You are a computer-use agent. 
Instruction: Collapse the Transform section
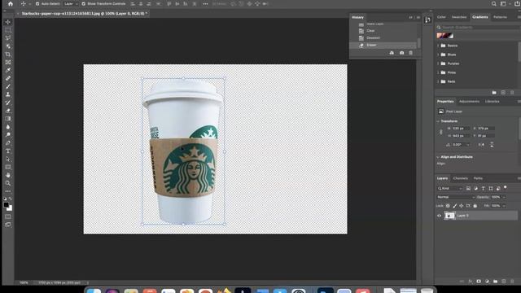(438, 121)
